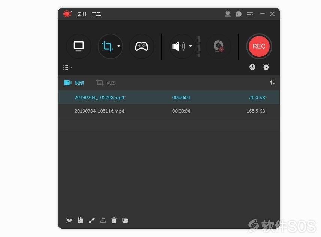
Task: Click file size 26.0 KB
Action: (x=257, y=98)
